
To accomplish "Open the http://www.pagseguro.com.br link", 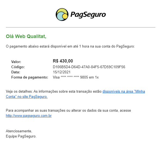I will coord(29,116).
